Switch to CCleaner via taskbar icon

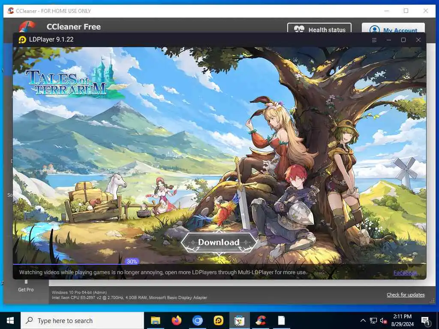pos(261,320)
